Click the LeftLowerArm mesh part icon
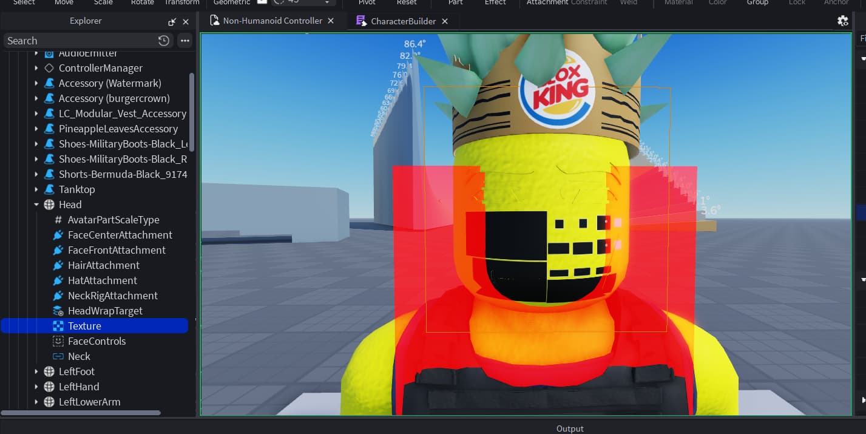This screenshot has width=866, height=434. [49, 402]
